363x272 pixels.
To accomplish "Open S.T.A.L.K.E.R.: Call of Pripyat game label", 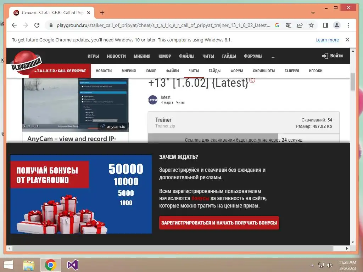I will 60,71.
